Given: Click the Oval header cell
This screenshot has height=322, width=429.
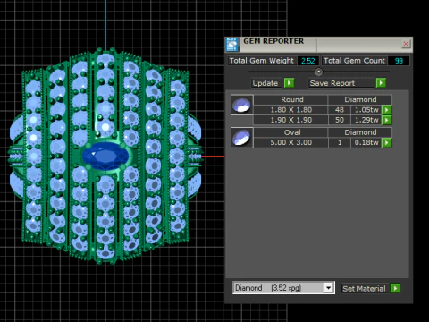Looking at the screenshot, I should [x=292, y=132].
